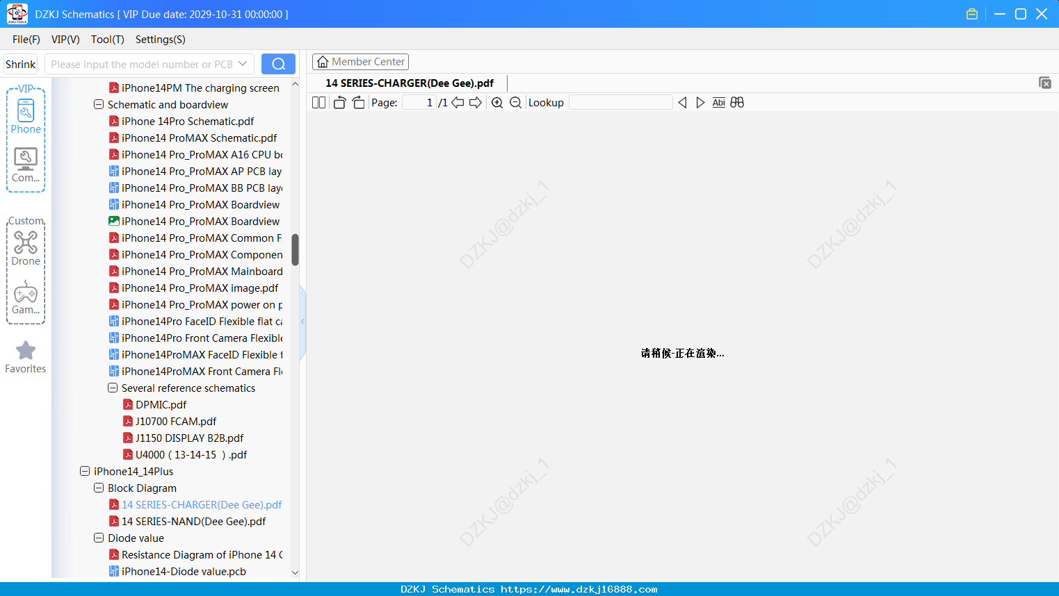
Task: Click the Lookup text field
Action: 620,103
